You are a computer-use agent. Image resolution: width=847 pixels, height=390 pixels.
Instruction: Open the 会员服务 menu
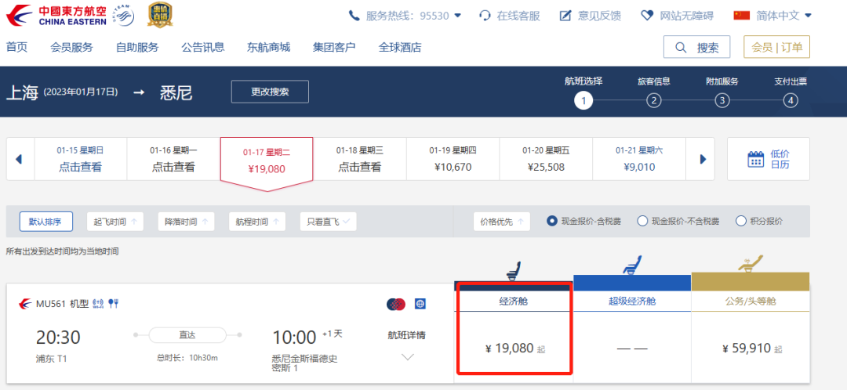point(71,48)
